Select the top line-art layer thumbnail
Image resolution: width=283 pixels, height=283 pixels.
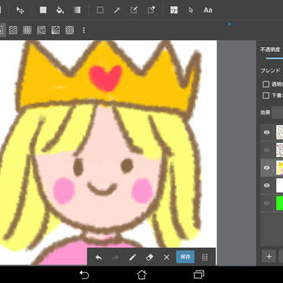(279, 132)
